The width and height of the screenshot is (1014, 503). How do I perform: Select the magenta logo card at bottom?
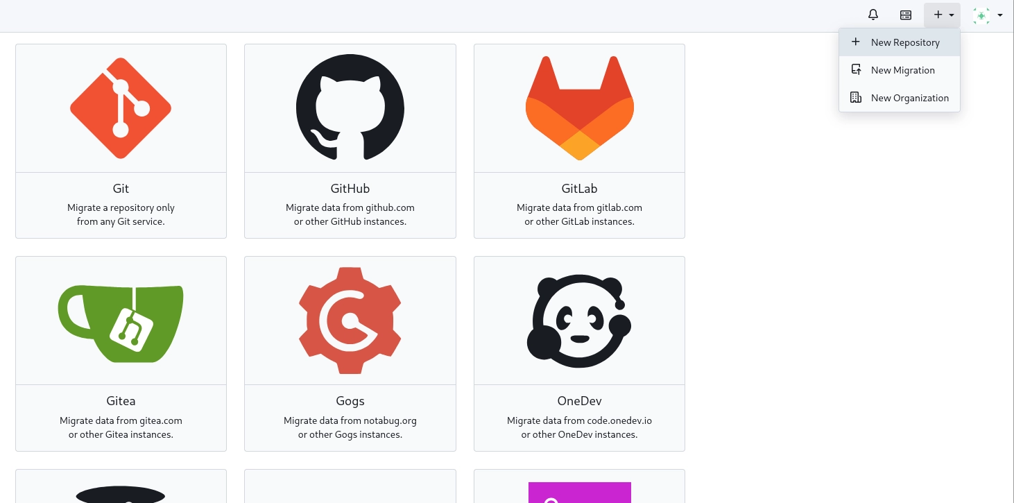point(579,491)
